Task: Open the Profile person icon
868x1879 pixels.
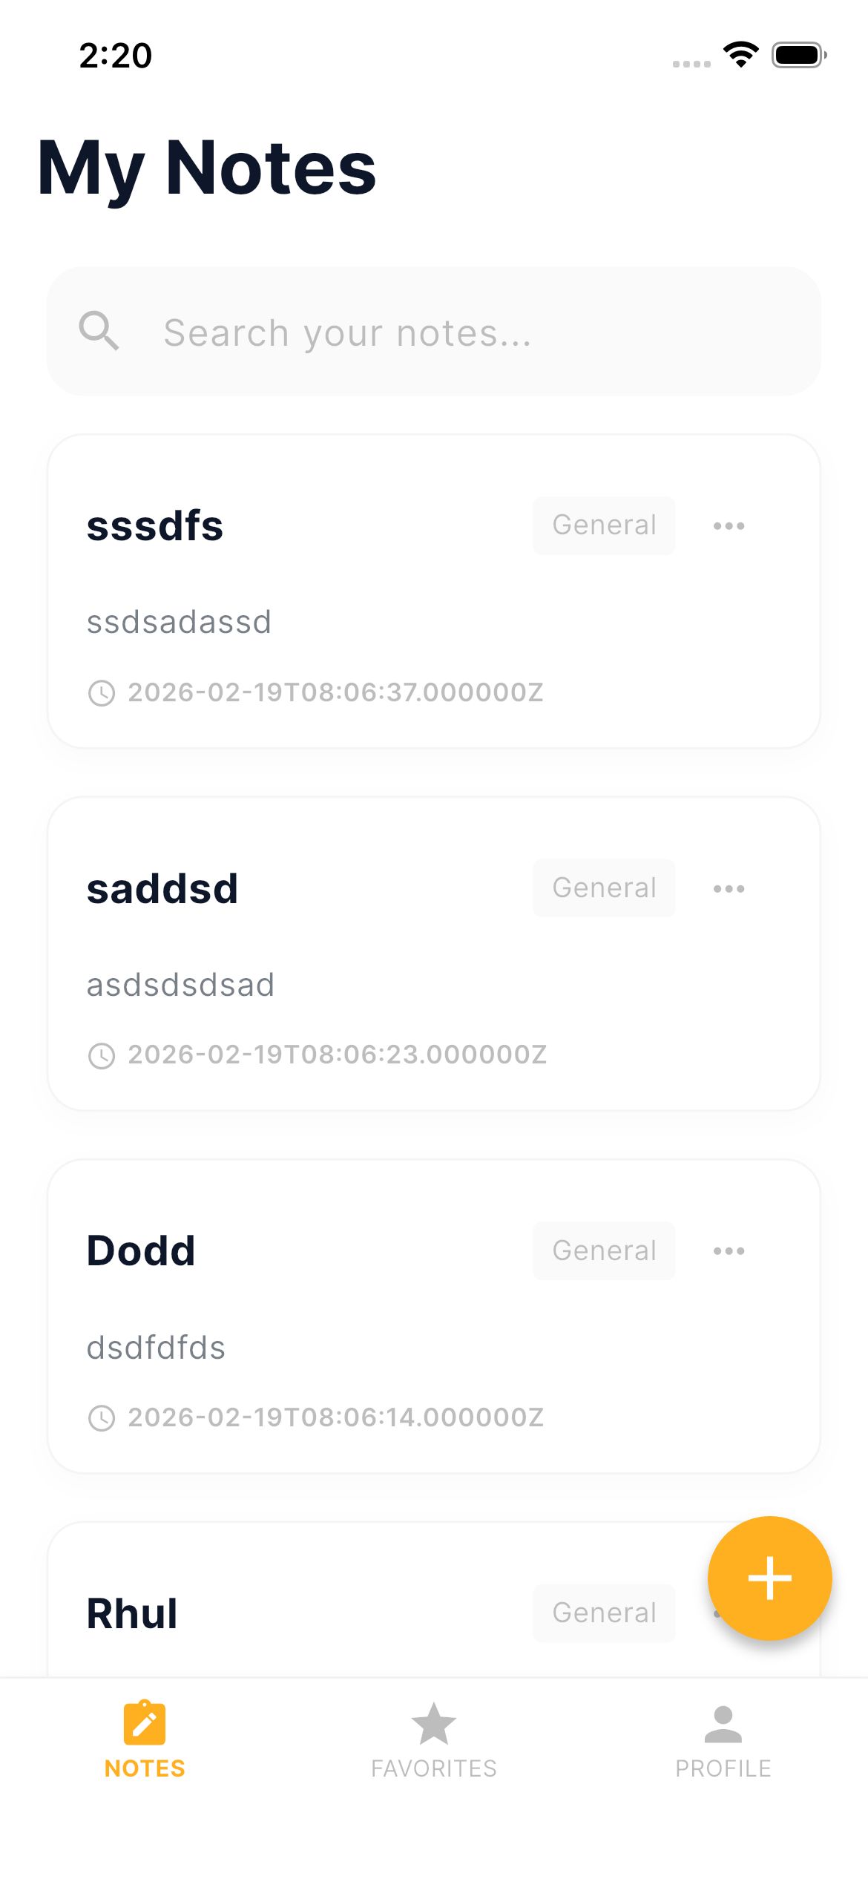Action: (x=723, y=1722)
